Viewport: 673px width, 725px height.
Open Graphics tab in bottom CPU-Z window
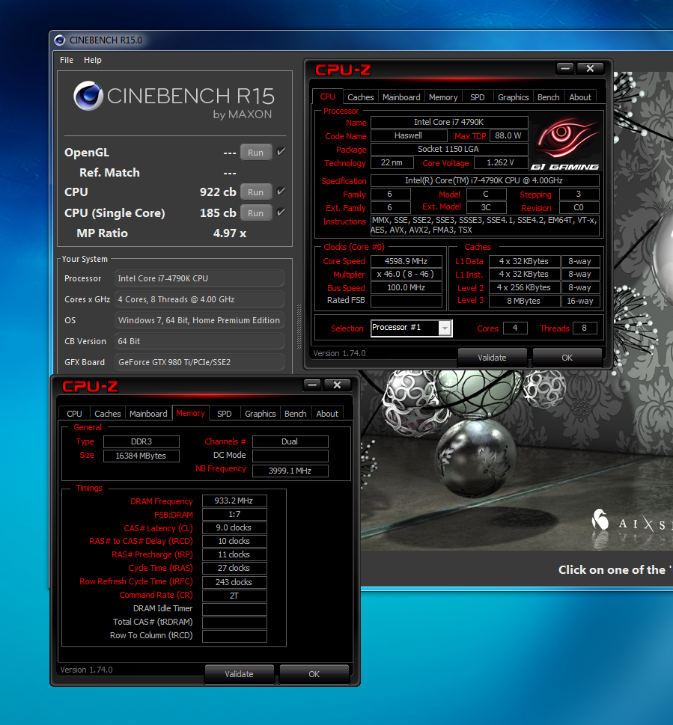click(x=260, y=413)
